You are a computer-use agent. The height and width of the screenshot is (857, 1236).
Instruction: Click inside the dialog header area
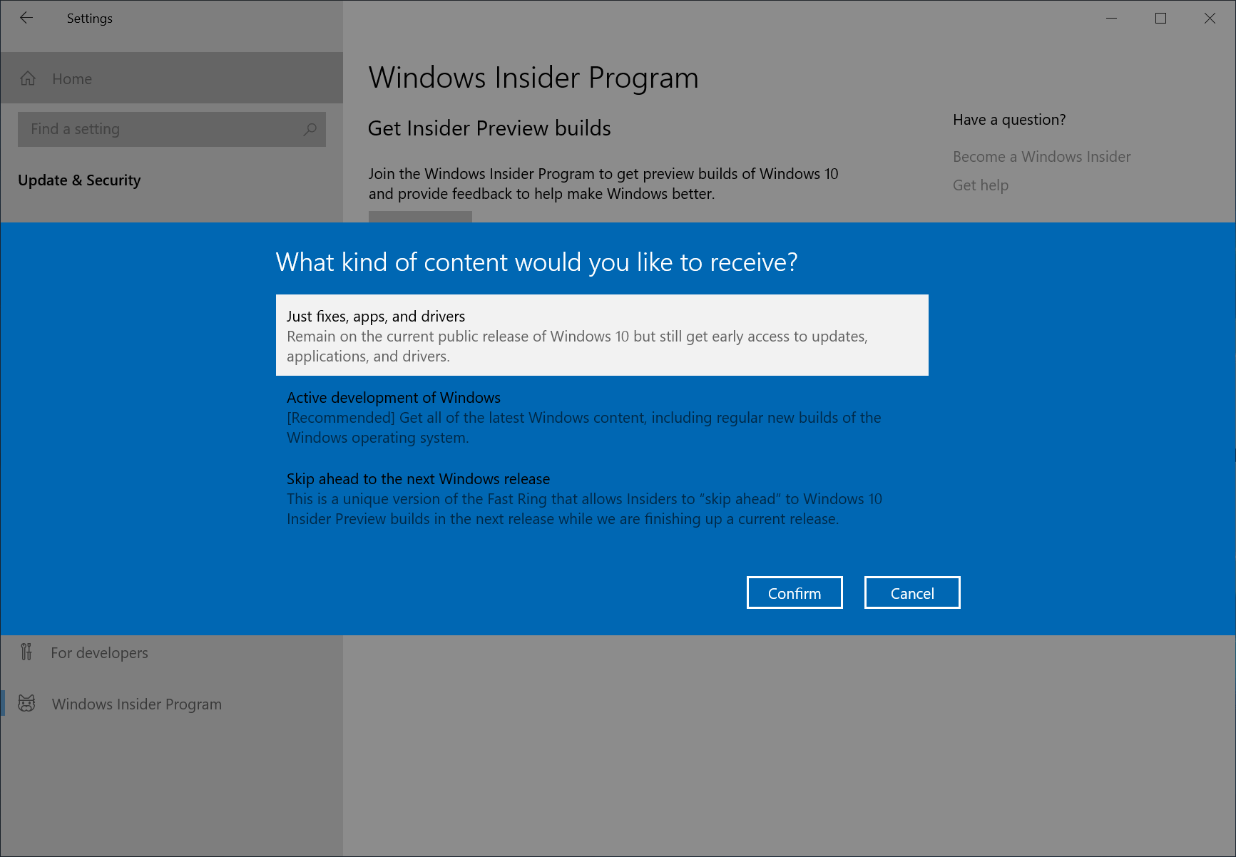click(x=537, y=262)
